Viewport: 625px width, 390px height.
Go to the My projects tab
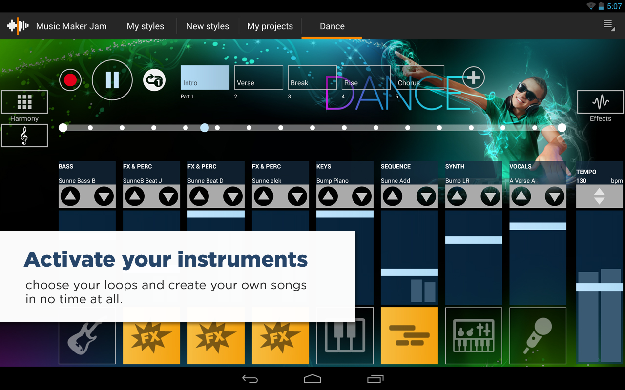tap(270, 26)
